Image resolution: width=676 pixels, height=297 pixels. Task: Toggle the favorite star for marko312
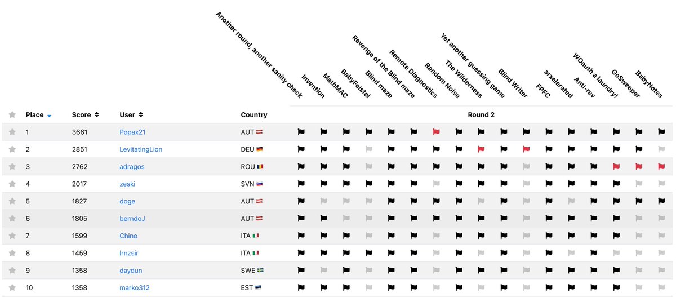coord(12,288)
